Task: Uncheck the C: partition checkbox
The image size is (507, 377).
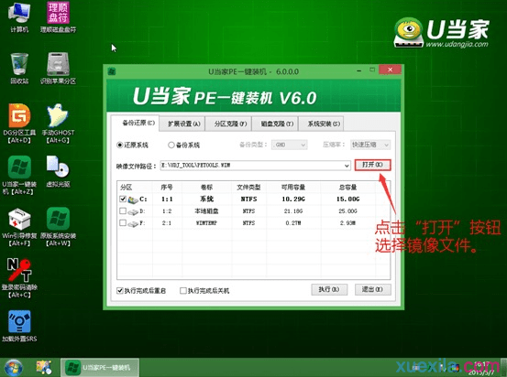Action: [123, 199]
